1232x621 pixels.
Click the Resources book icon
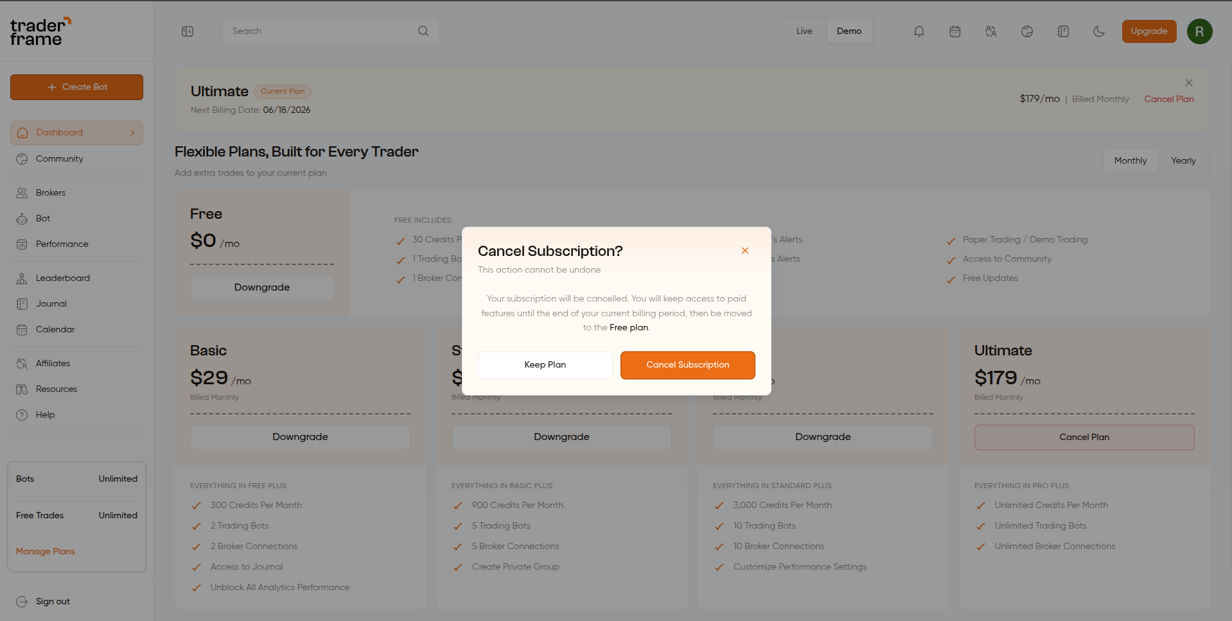22,389
